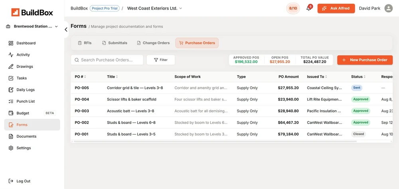Click title Scissor lifts & baker scaffold
Screen dimensions: 399x189
pyautogui.click(x=132, y=99)
